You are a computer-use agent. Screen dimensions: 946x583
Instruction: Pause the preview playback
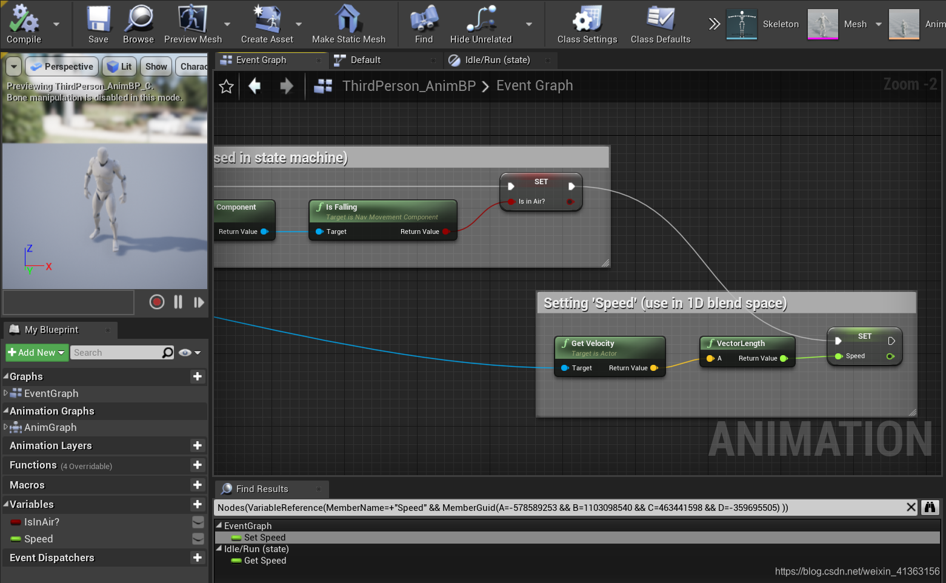178,302
